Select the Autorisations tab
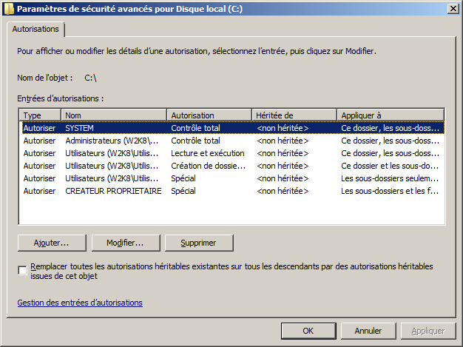 coord(36,29)
